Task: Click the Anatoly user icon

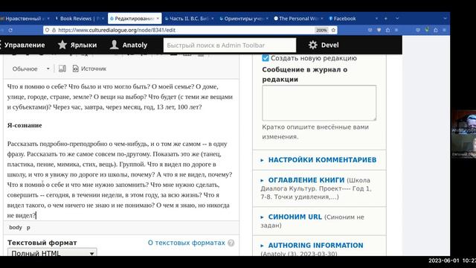Action: pyautogui.click(x=114, y=45)
